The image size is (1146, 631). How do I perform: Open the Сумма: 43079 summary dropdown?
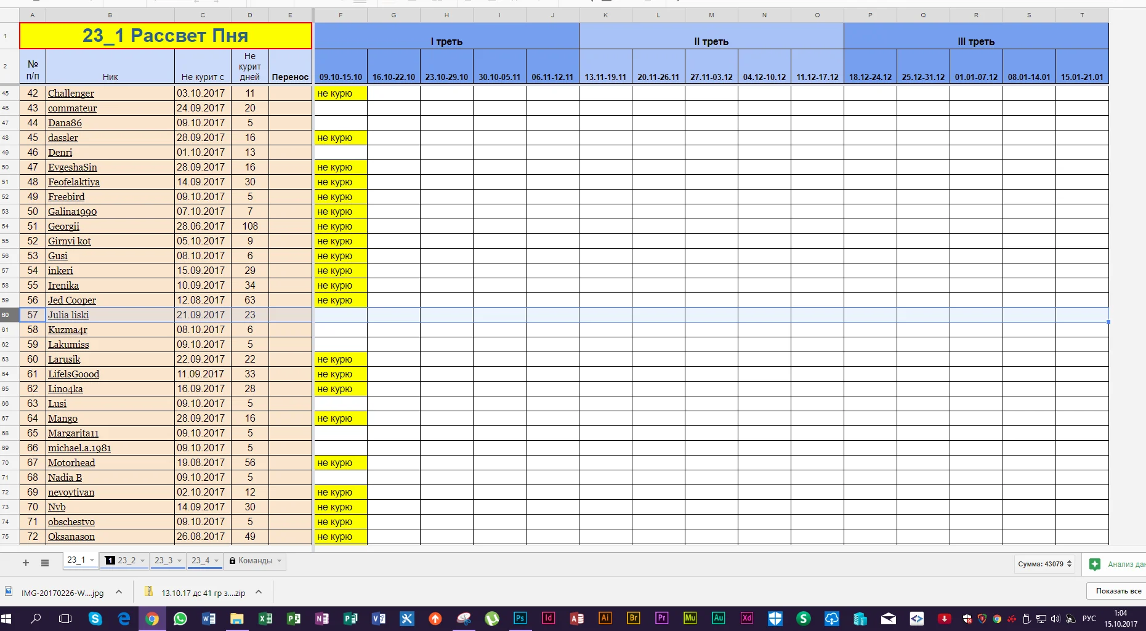[1044, 564]
